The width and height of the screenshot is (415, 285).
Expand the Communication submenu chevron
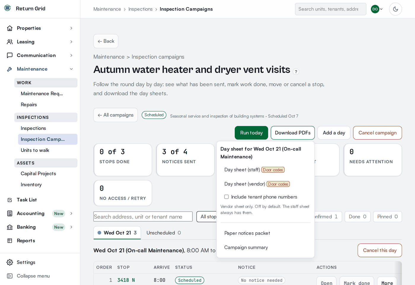(x=71, y=55)
